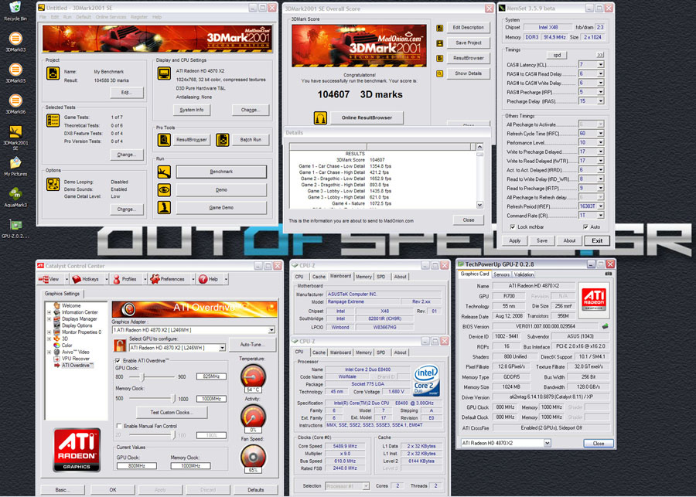Click the spd button in MemSet Timings

[x=557, y=55]
